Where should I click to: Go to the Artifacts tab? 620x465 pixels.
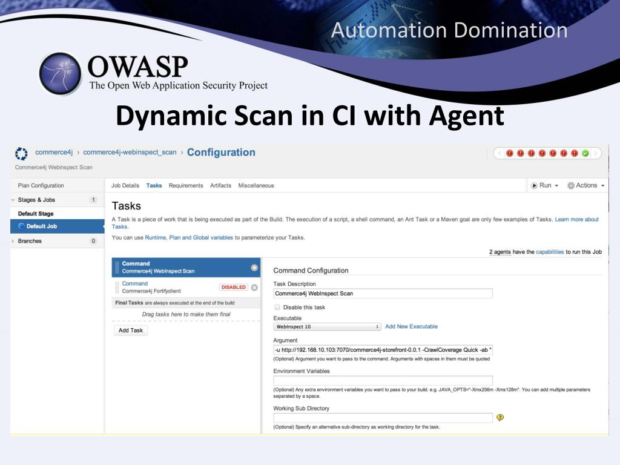(220, 185)
